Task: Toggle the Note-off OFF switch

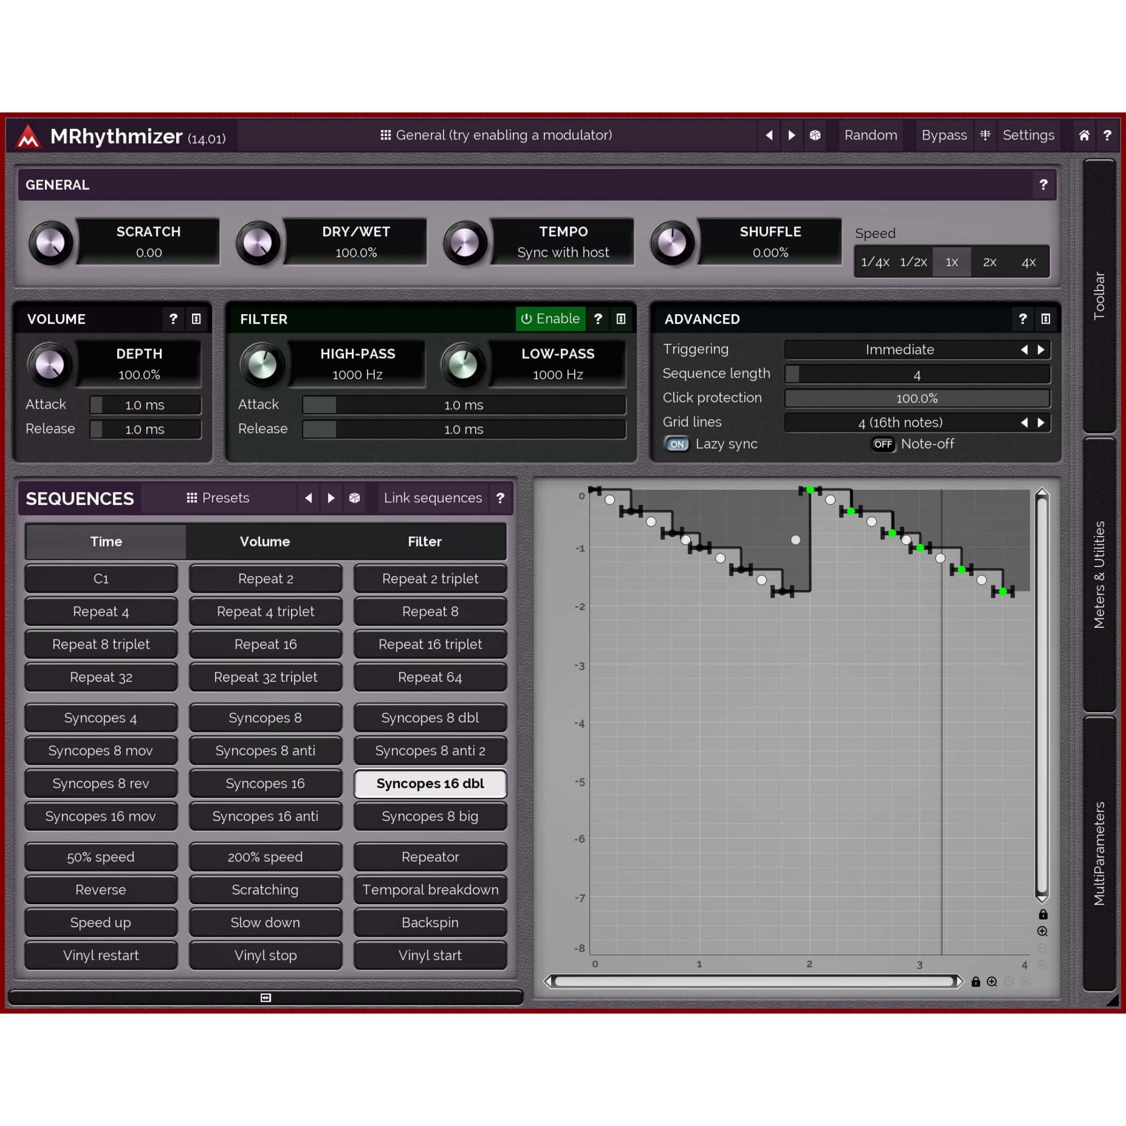Action: (x=883, y=444)
